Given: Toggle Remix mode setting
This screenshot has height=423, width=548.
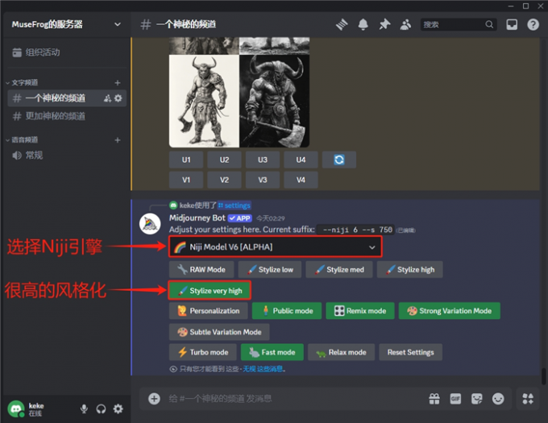Looking at the screenshot, I should click(x=360, y=311).
